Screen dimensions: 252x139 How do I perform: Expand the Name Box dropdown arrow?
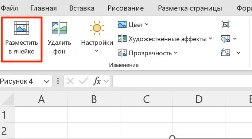click(47, 82)
